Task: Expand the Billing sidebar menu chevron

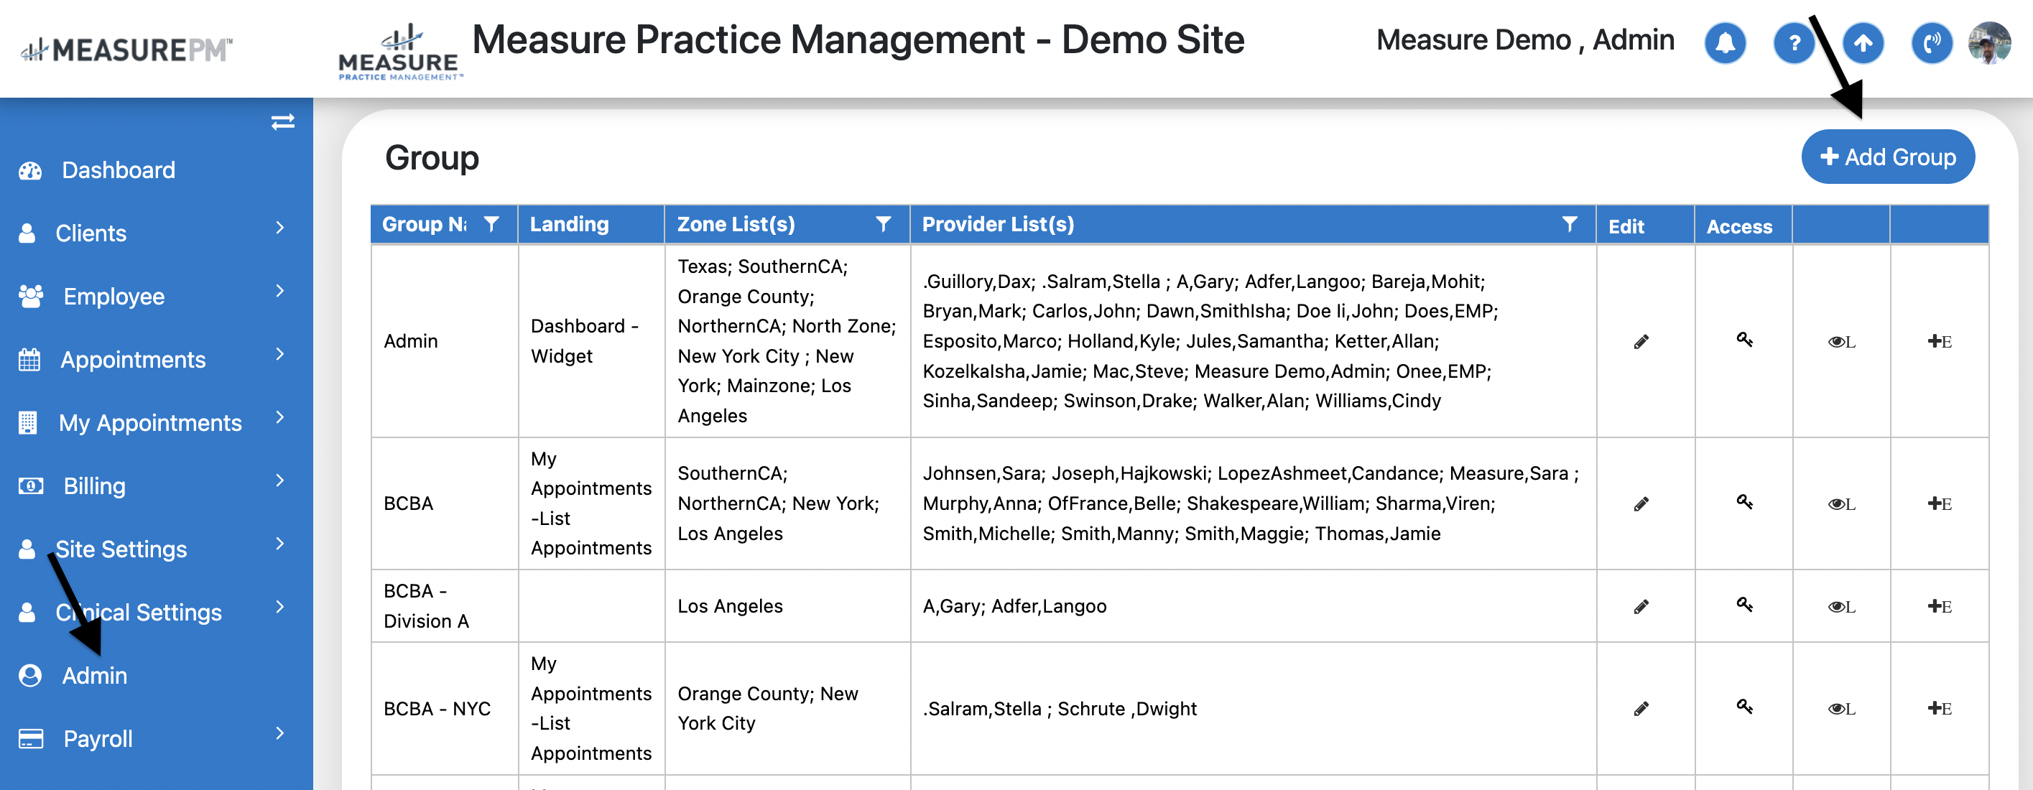Action: [x=280, y=480]
